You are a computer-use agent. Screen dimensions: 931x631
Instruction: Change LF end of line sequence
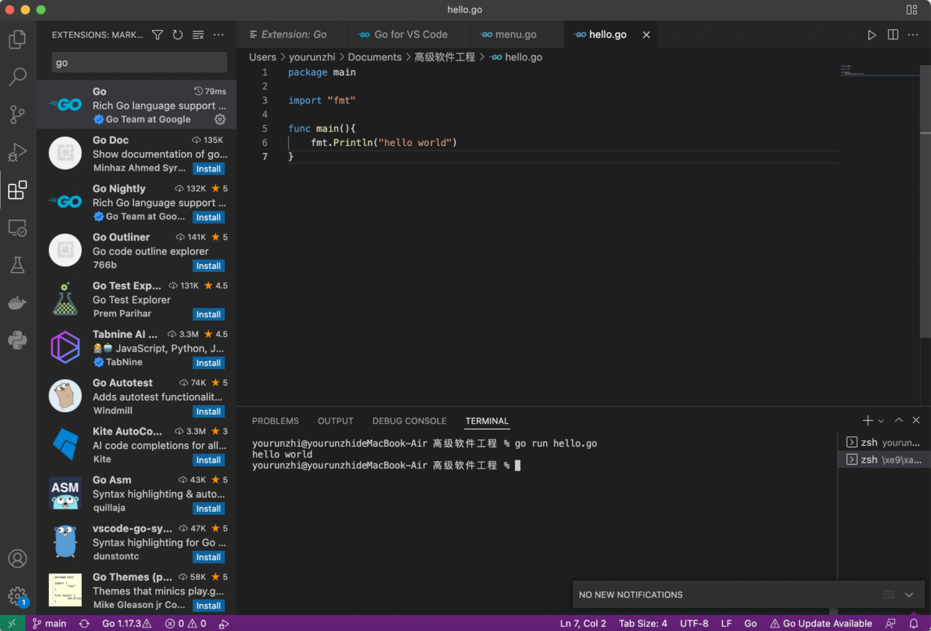point(726,624)
